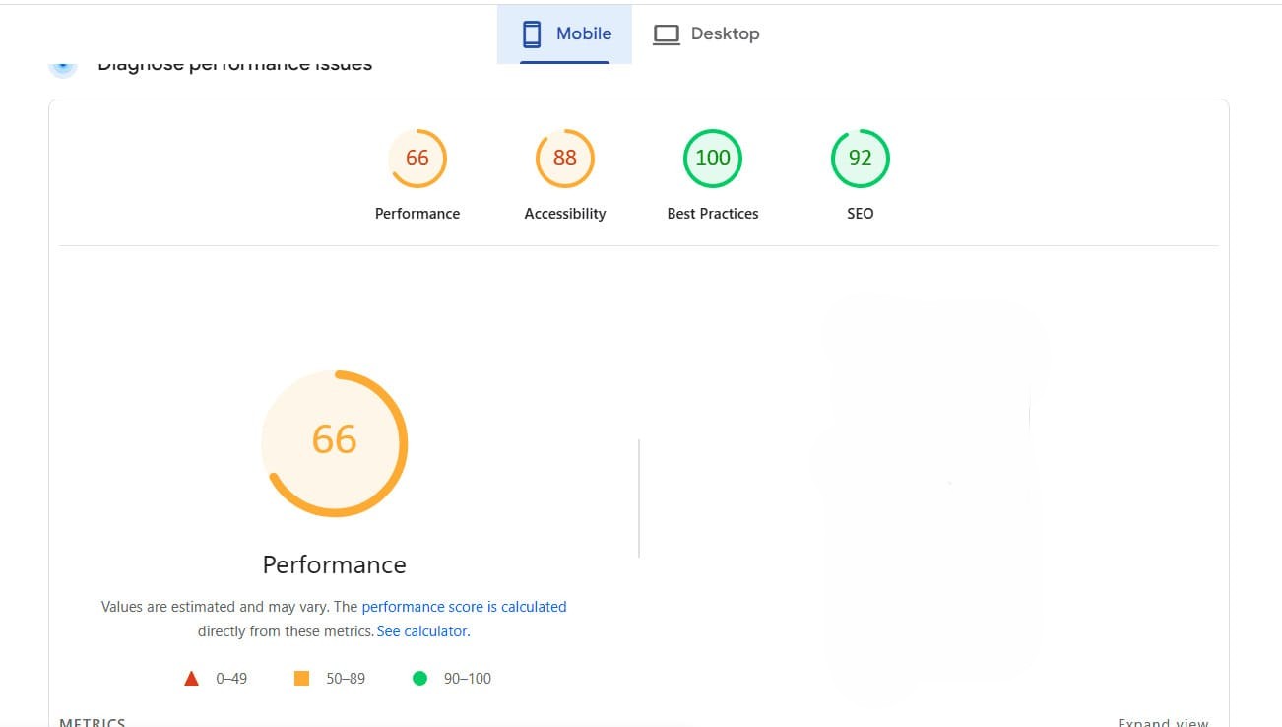Image resolution: width=1282 pixels, height=727 pixels.
Task: Click the METRICS section heading
Action: pos(91,721)
